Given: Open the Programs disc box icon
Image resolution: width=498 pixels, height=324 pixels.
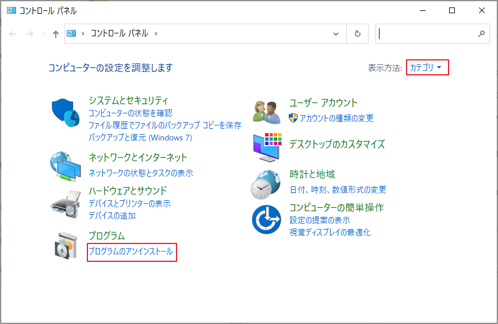Looking at the screenshot, I should point(66,246).
